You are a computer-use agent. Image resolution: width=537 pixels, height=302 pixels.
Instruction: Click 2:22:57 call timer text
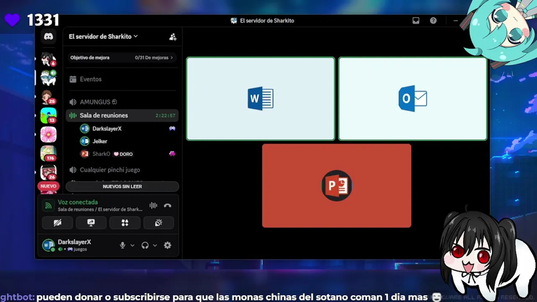click(165, 116)
